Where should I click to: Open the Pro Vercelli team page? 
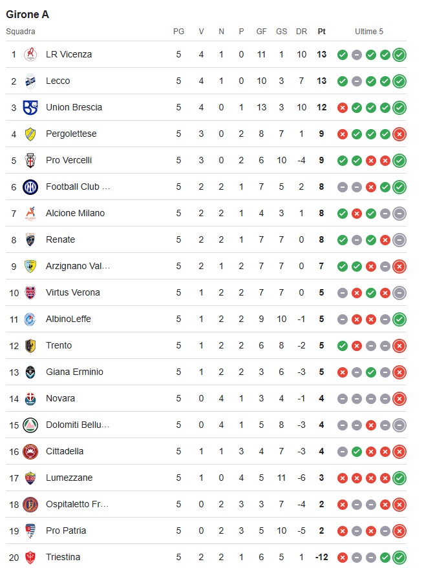69,160
